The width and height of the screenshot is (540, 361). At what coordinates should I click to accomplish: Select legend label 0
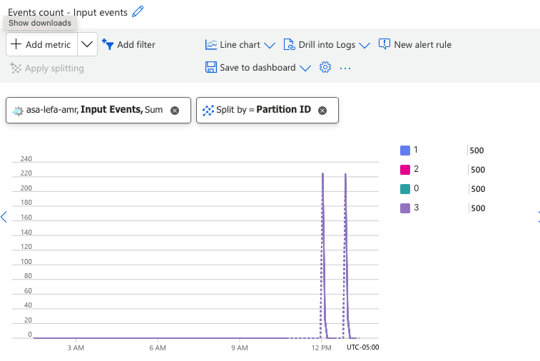416,188
